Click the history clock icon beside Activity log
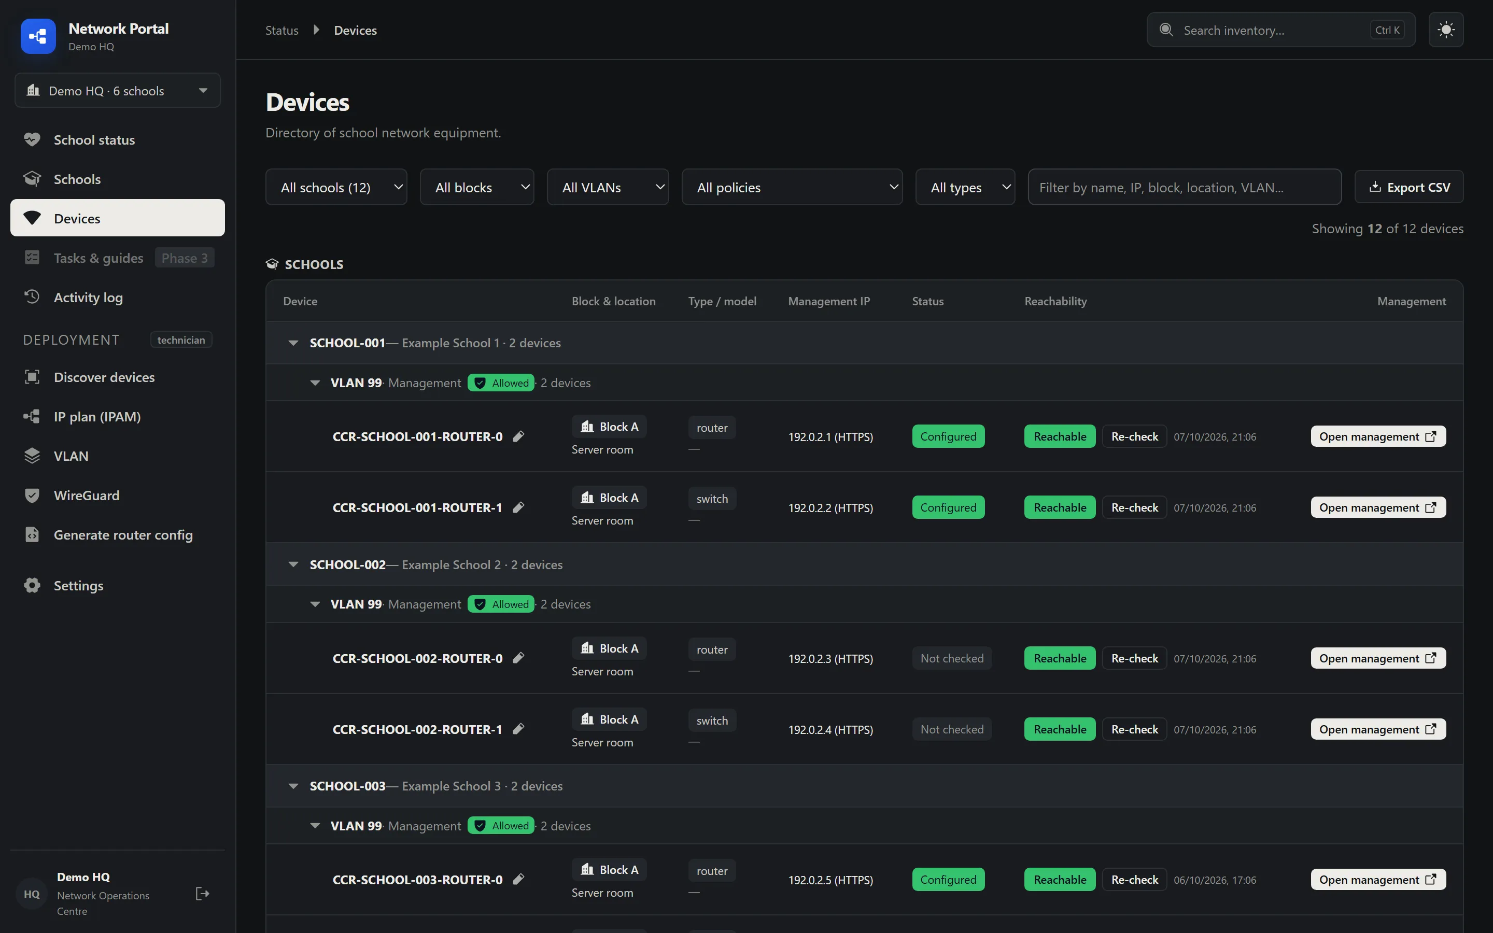1493x933 pixels. click(x=32, y=297)
